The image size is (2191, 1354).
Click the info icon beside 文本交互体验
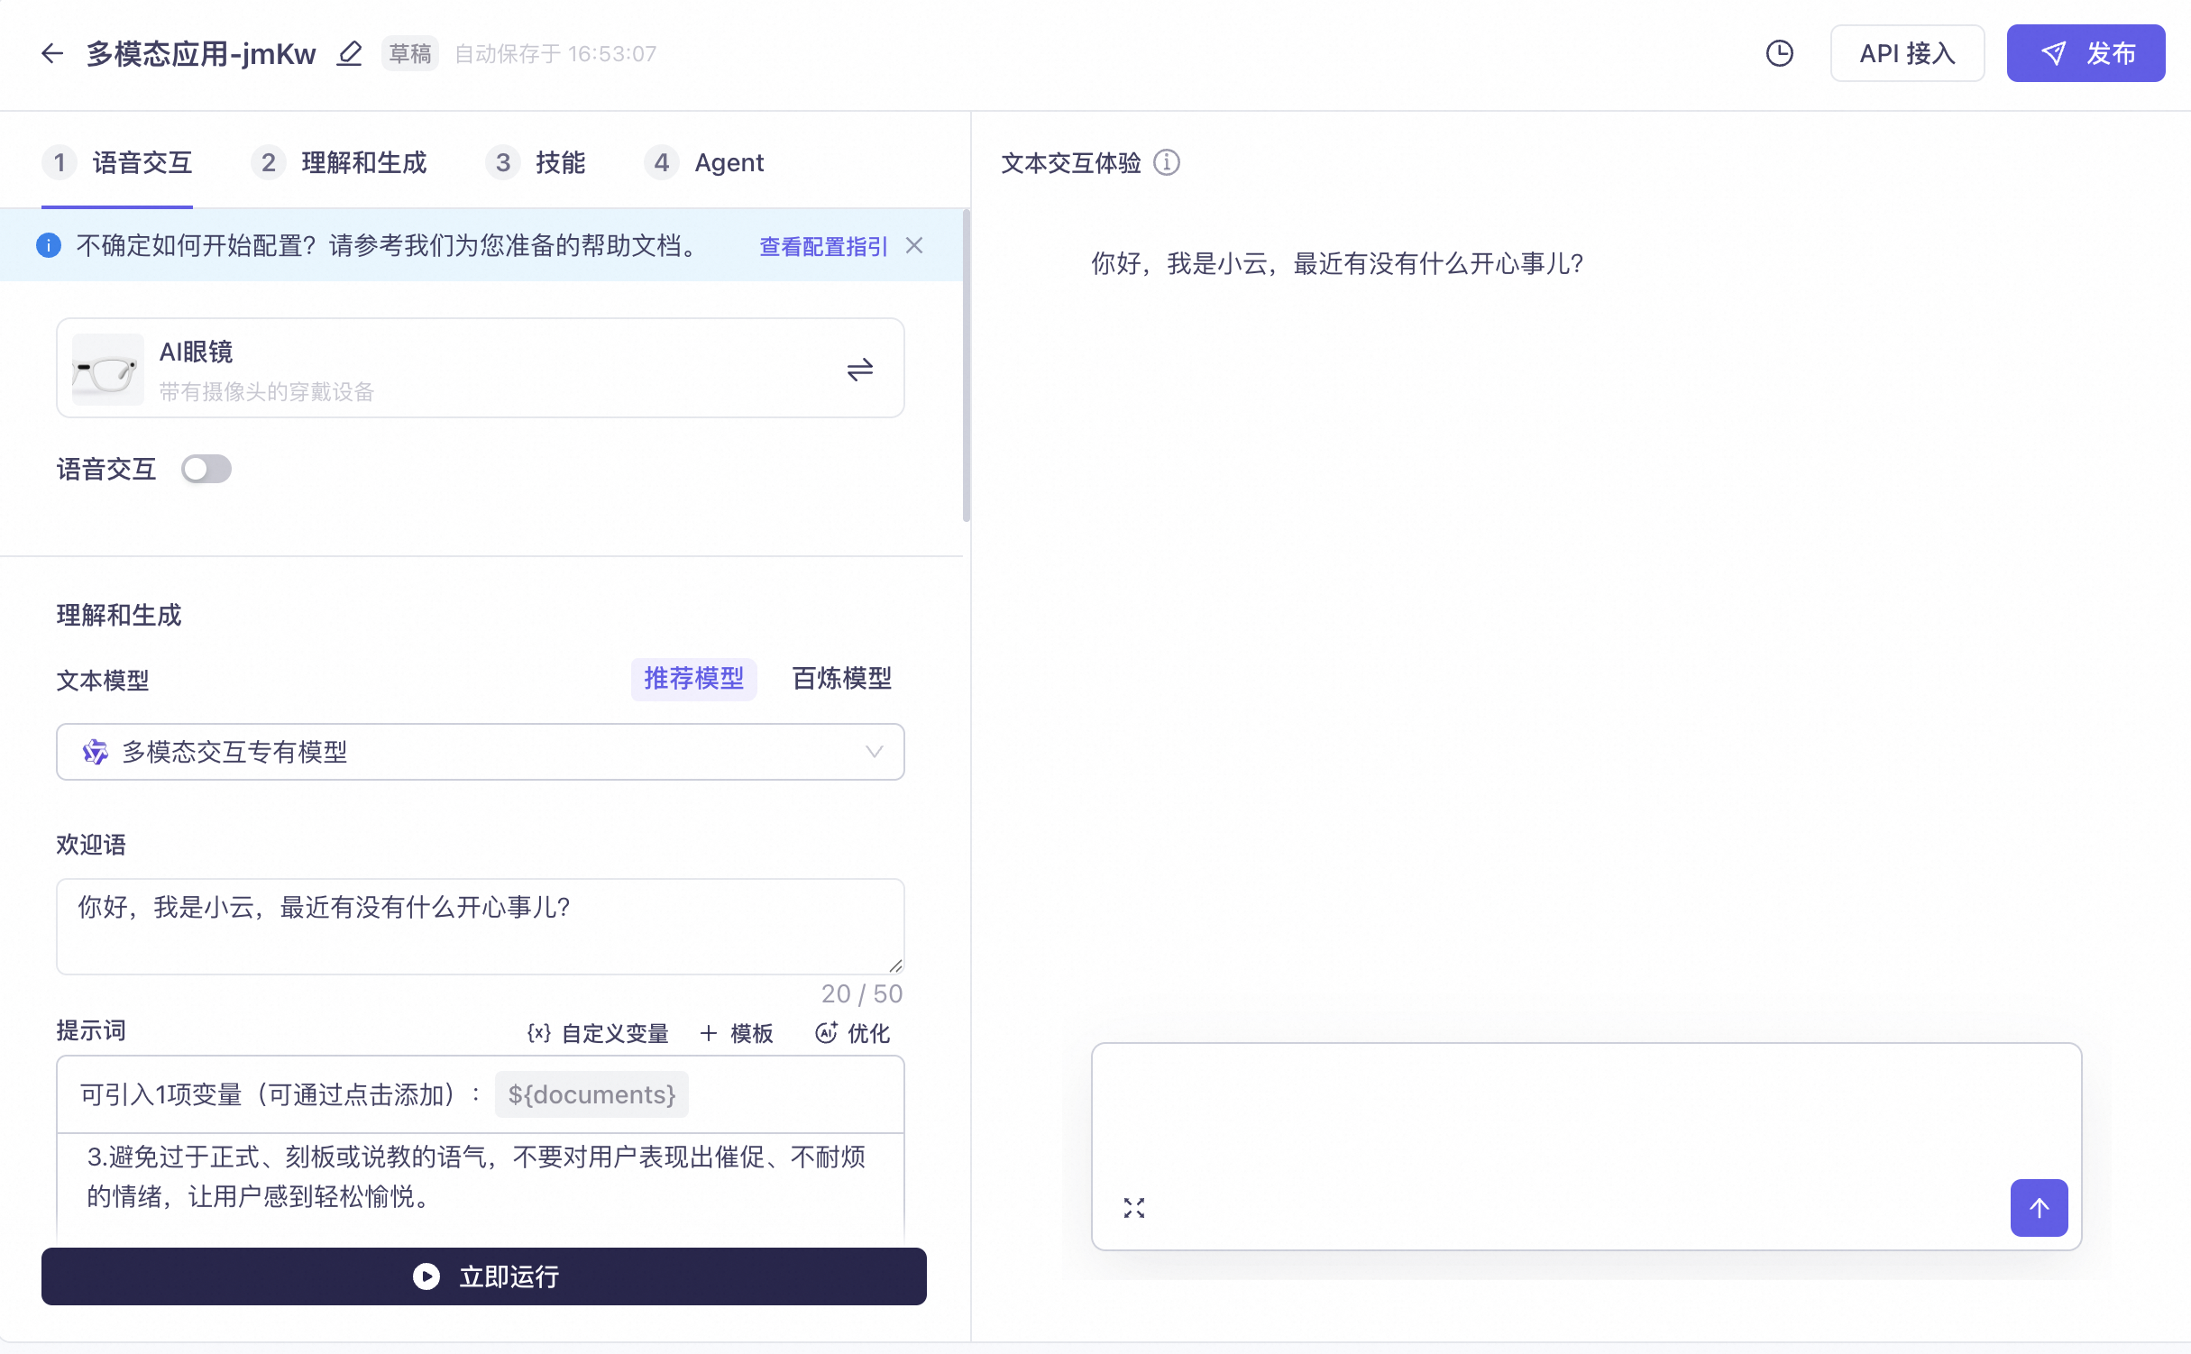click(x=1167, y=163)
